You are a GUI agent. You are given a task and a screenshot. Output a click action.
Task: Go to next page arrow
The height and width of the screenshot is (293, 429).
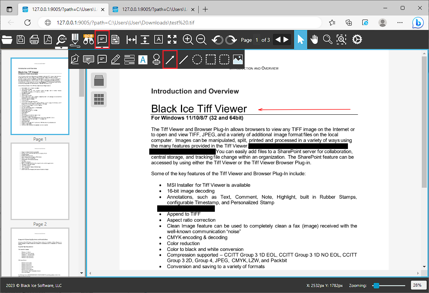(x=287, y=39)
